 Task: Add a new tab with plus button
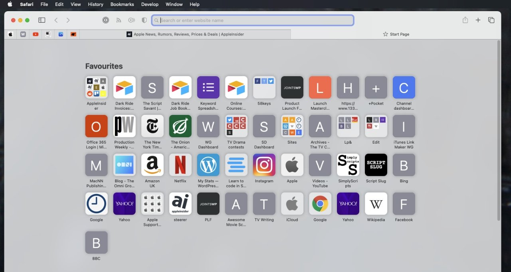pos(478,20)
